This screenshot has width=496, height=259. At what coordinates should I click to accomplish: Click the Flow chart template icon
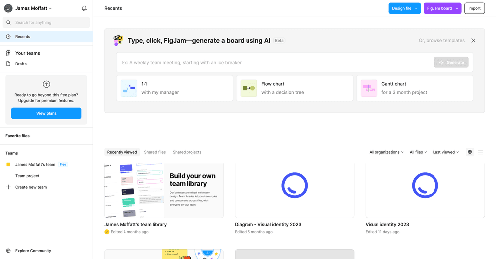pos(248,88)
